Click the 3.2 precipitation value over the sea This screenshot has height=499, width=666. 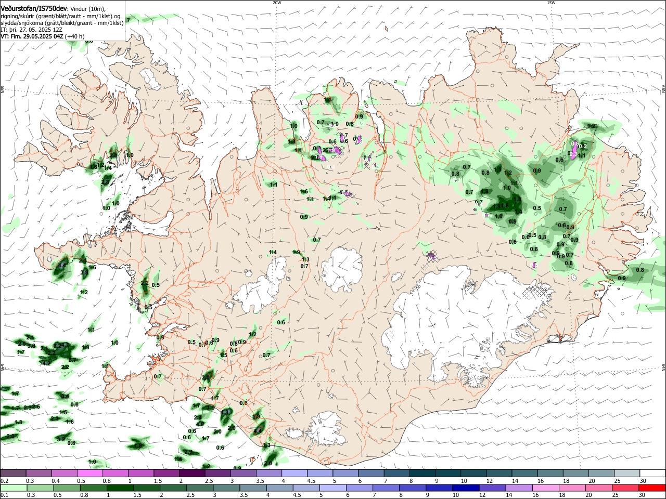60,440
